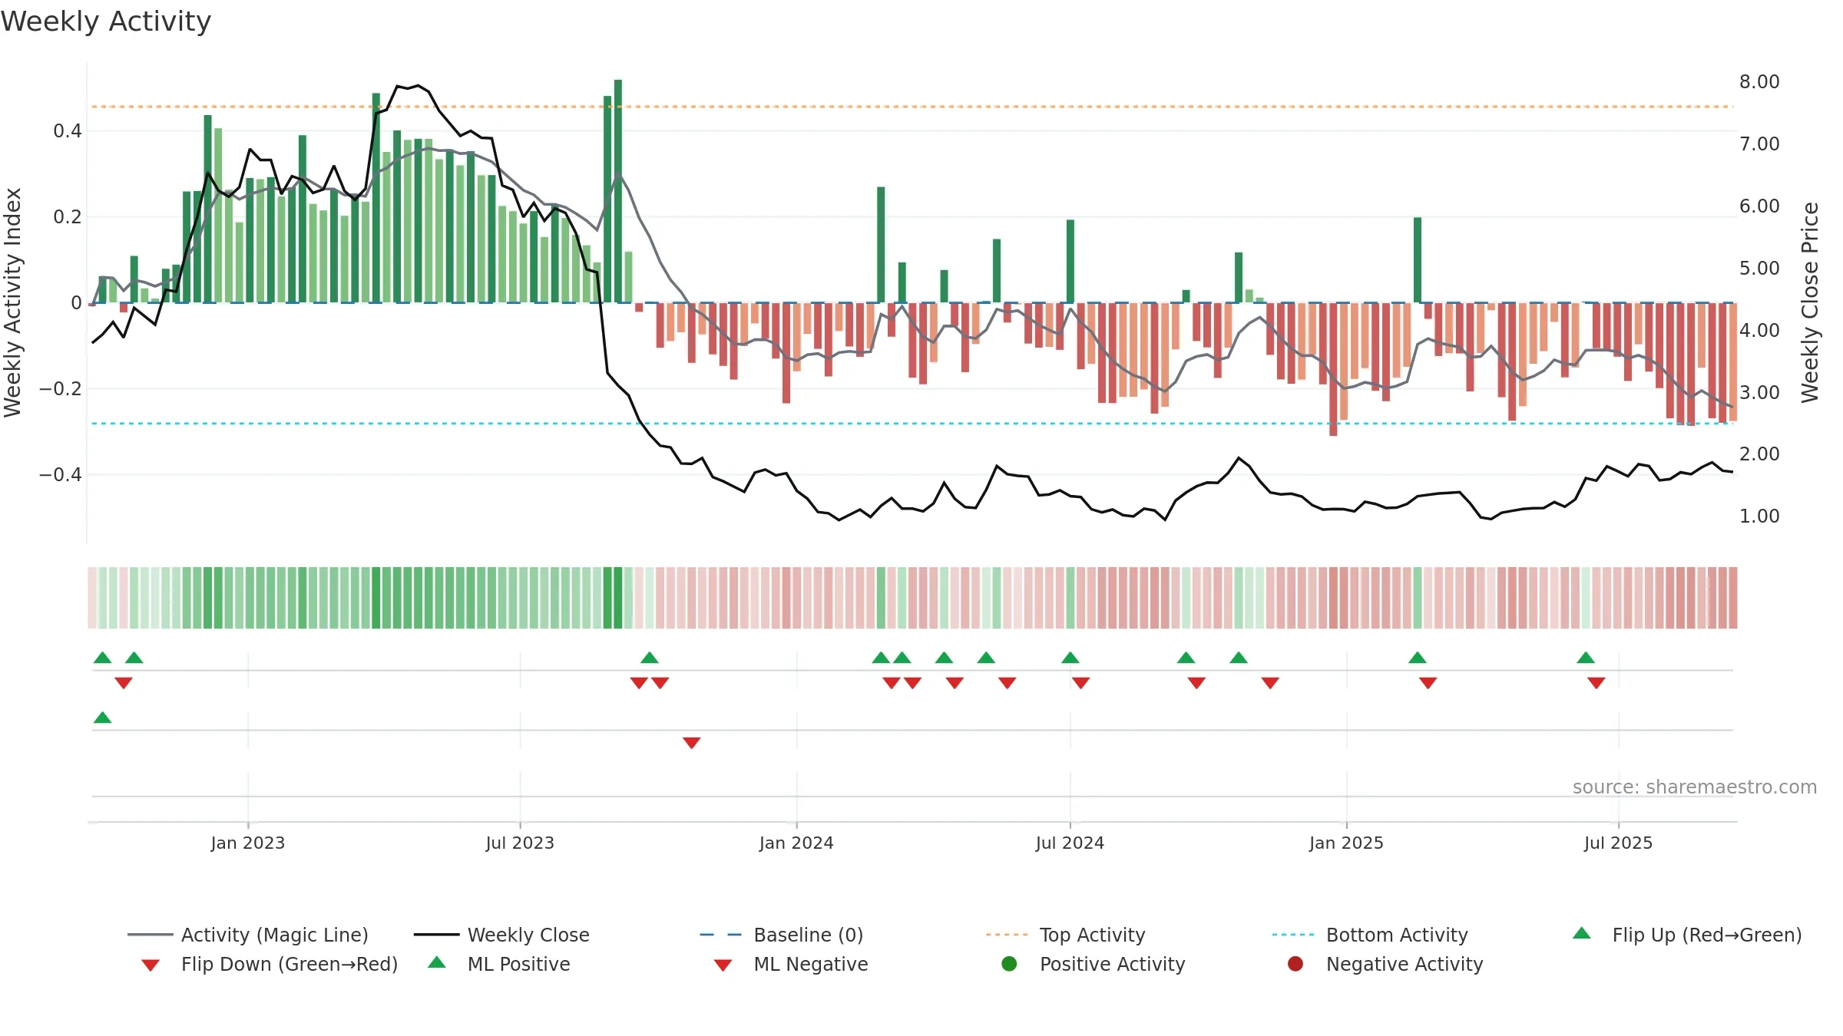The height and width of the screenshot is (1036, 1843).
Task: Toggle the ML Positive legend entry
Action: 499,964
